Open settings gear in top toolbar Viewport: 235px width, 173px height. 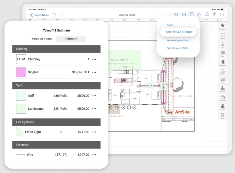(x=199, y=15)
